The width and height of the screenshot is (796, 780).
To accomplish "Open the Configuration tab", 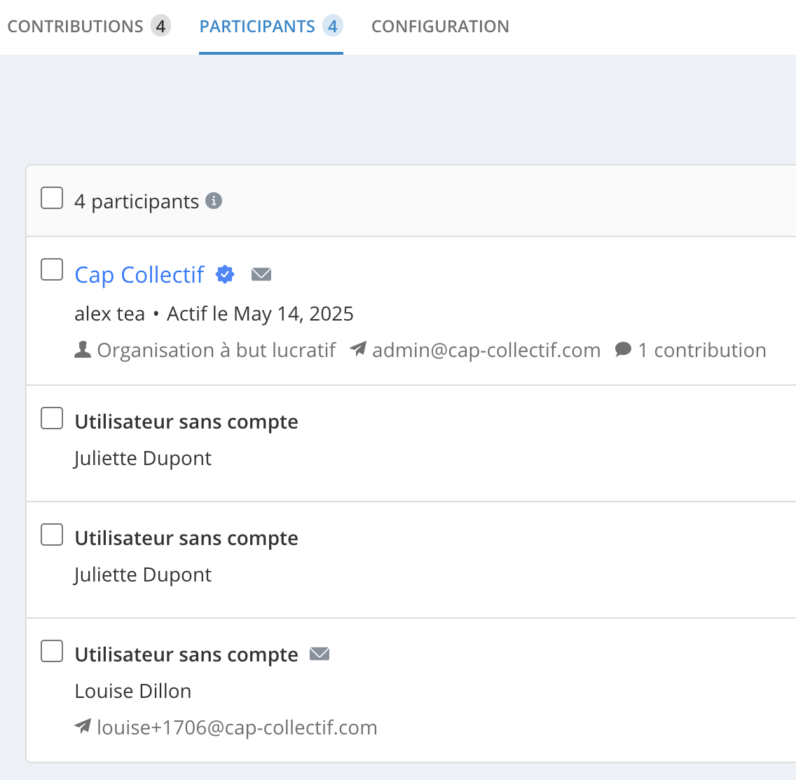I will click(440, 27).
